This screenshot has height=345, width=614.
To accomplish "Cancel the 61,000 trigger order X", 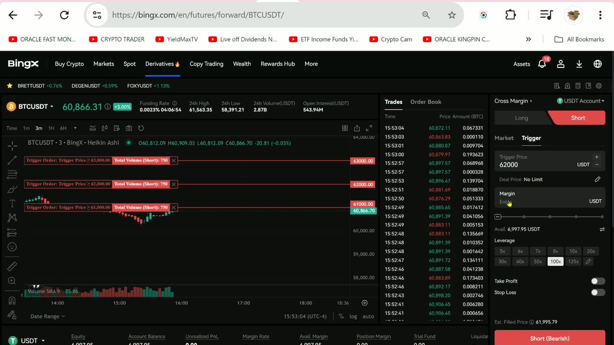I will (174, 207).
